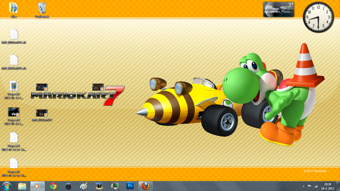Screen dimensions: 340x191
Task: Open Windows Explorer from the taskbar
Action: (x=22, y=186)
